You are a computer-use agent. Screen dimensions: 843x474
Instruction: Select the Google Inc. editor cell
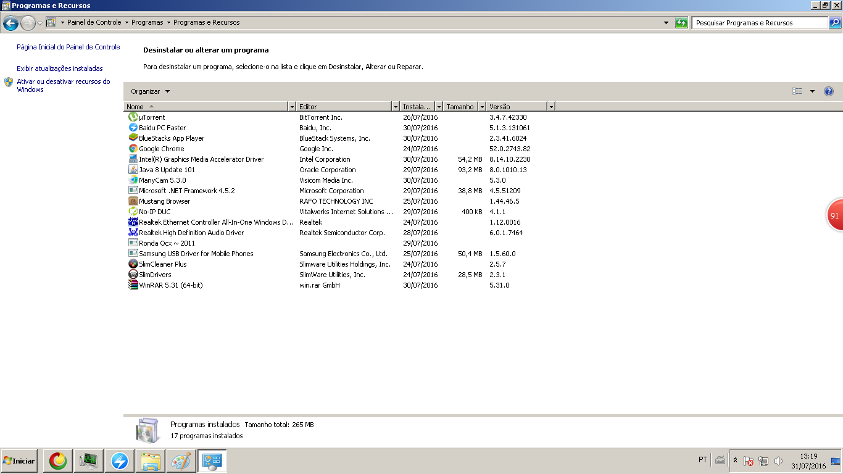tap(316, 149)
